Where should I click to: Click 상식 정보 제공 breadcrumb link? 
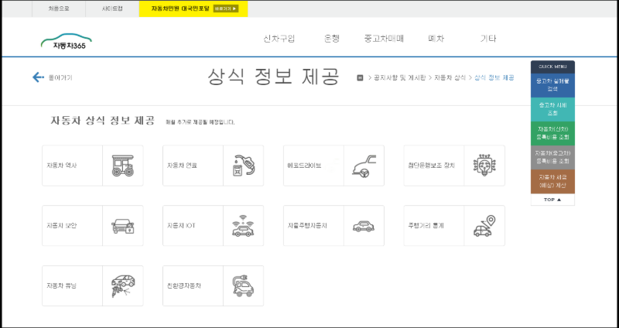click(494, 78)
